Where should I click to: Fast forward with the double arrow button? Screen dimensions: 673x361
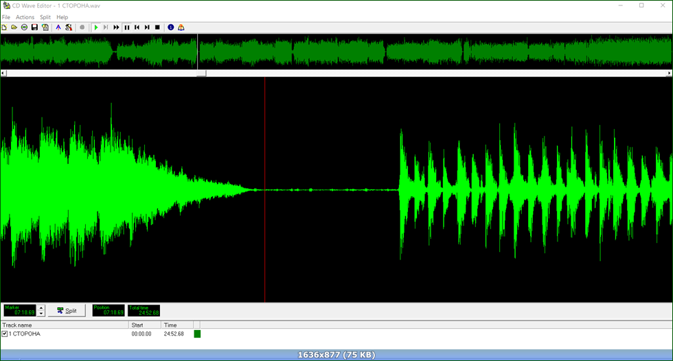[116, 27]
